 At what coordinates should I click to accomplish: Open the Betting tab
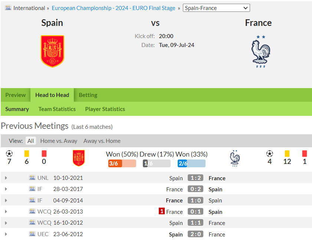coord(88,95)
